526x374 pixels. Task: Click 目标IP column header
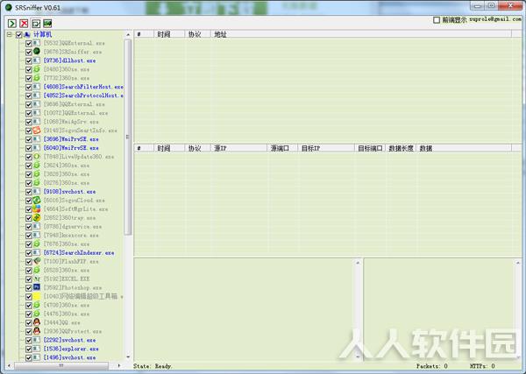pyautogui.click(x=326, y=148)
